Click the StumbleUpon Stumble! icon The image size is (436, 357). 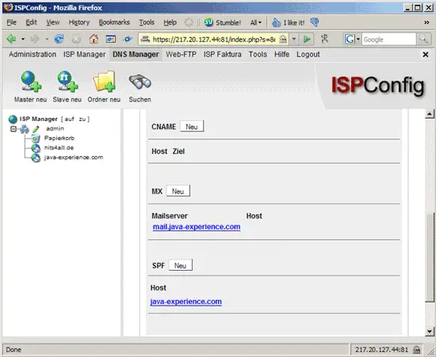point(208,22)
